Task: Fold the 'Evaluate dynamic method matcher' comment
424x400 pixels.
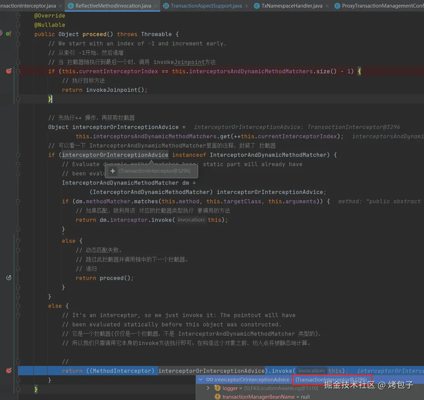Action: click(x=18, y=164)
